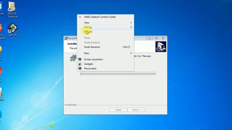Click the Next button in installer
Screen dimensions: 232x130
(x=136, y=110)
